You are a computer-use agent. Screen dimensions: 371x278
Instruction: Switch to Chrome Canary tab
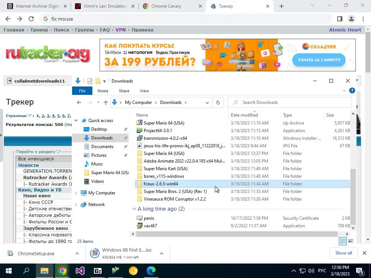(172, 6)
